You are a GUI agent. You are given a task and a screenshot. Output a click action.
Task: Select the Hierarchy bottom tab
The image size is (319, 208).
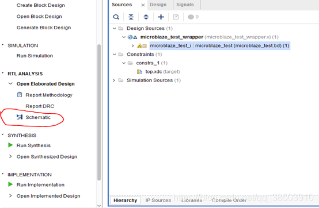125,201
